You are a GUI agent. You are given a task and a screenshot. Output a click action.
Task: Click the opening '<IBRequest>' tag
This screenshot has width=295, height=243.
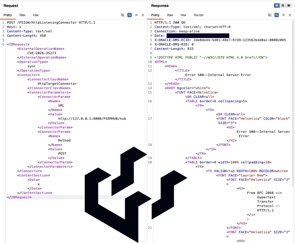coord(18,44)
